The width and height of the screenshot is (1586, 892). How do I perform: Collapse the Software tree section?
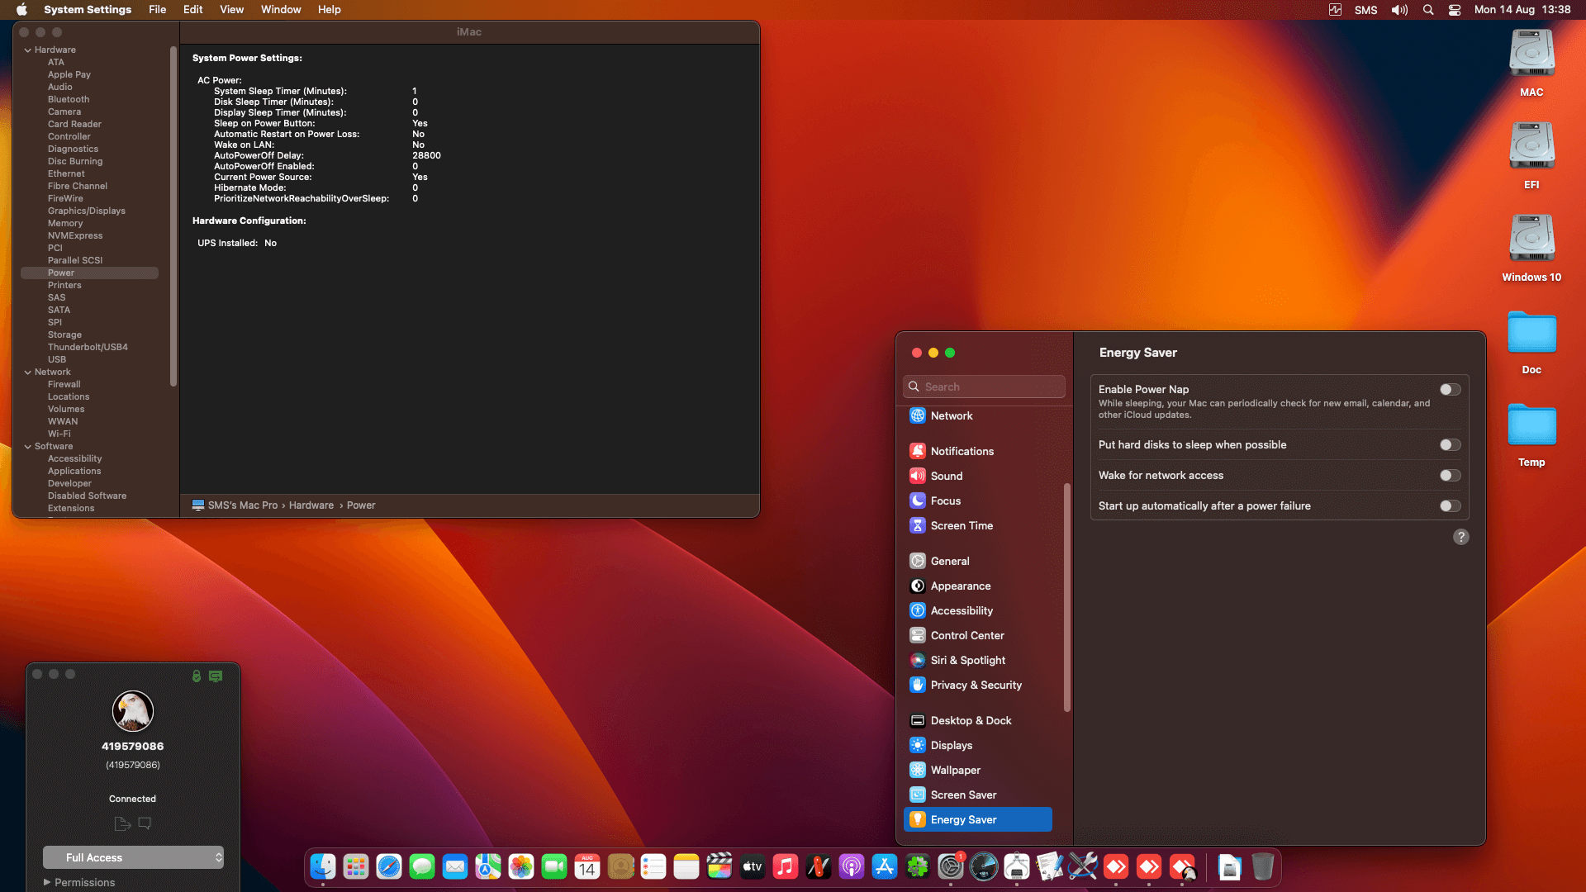tap(28, 446)
